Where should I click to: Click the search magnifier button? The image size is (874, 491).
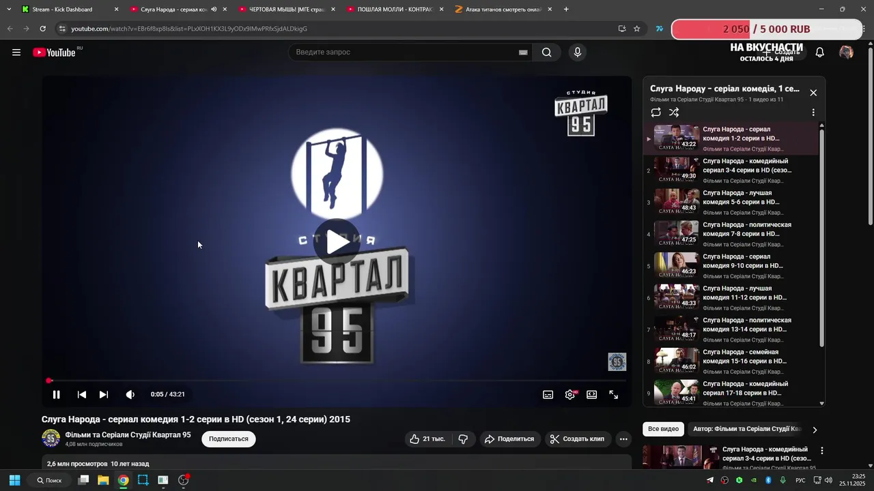[x=546, y=53]
